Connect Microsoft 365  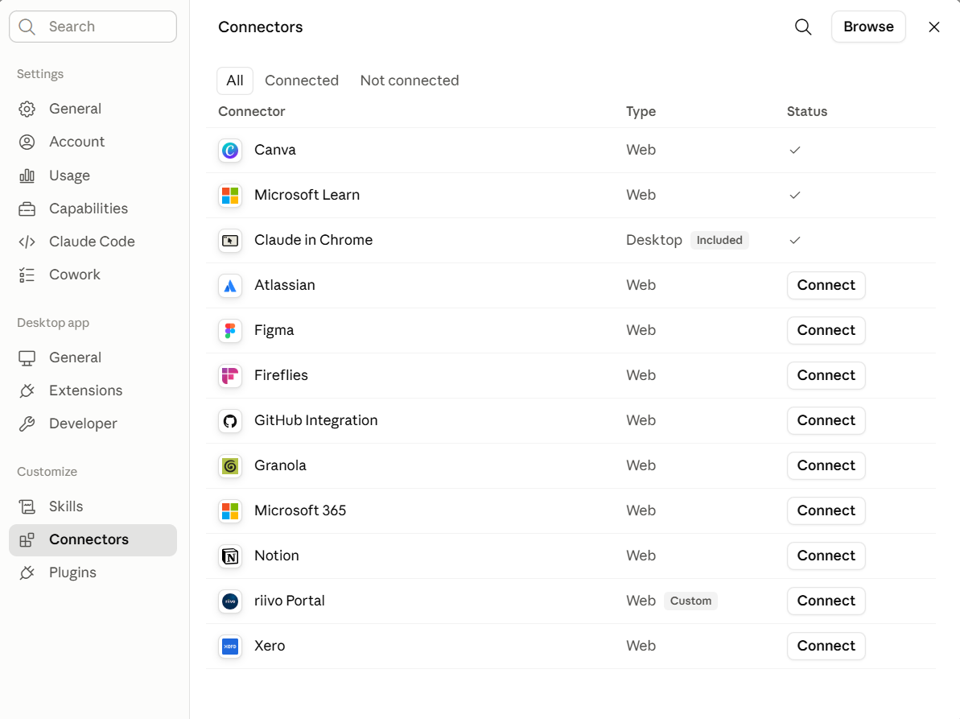pos(826,510)
